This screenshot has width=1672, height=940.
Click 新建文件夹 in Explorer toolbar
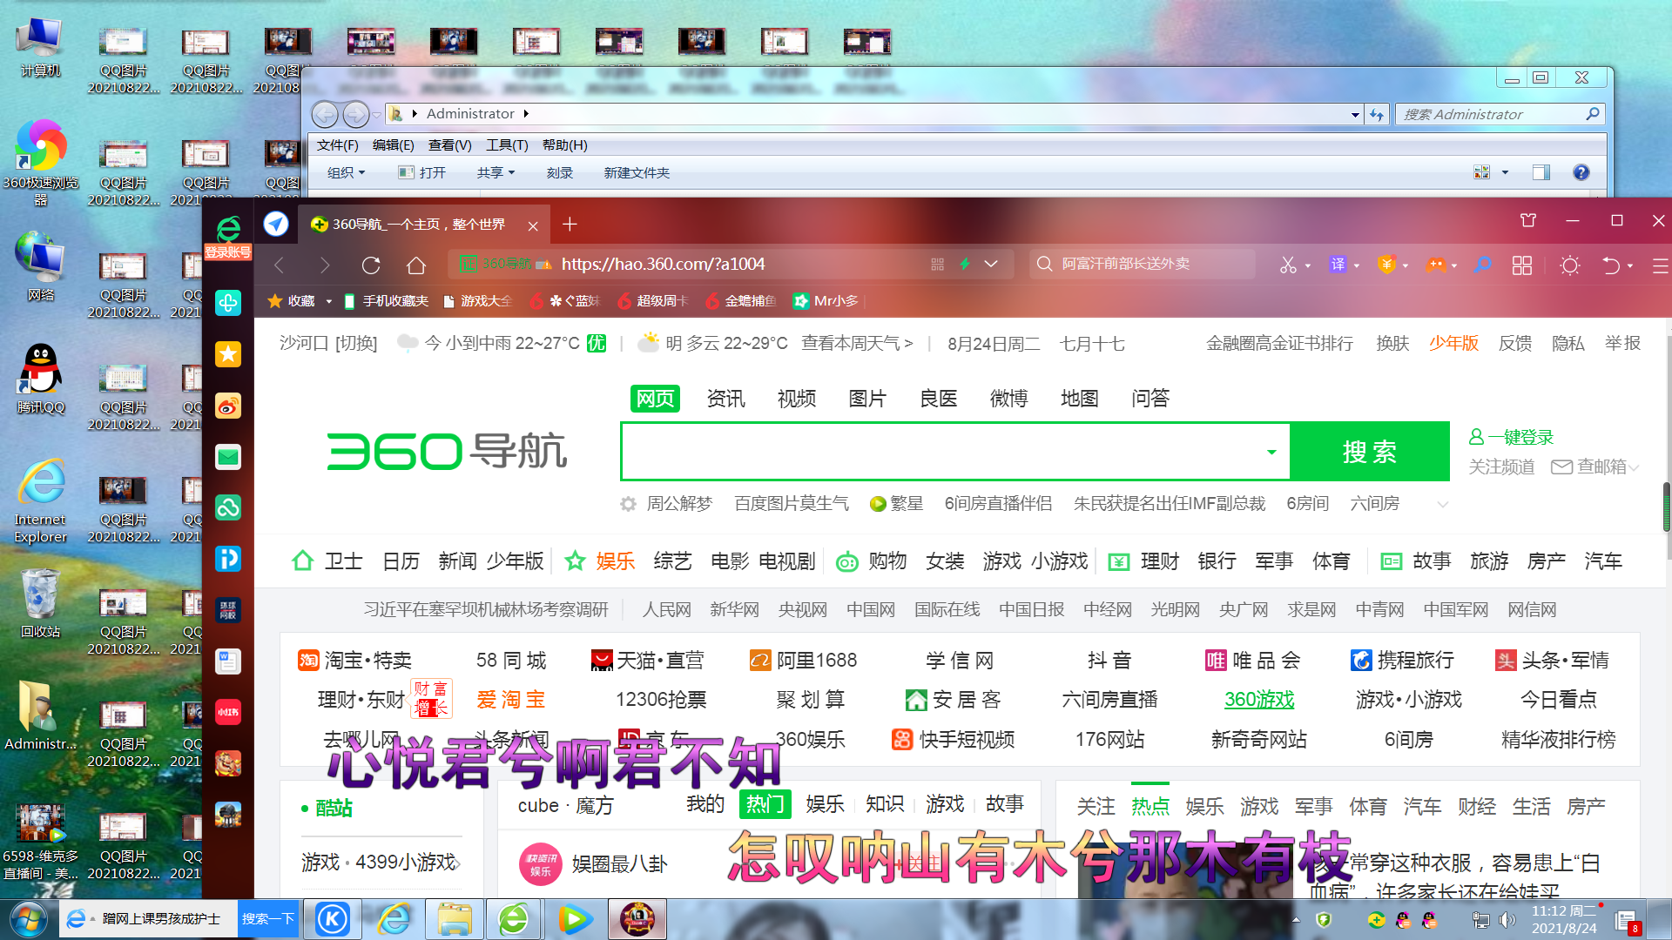pos(637,172)
